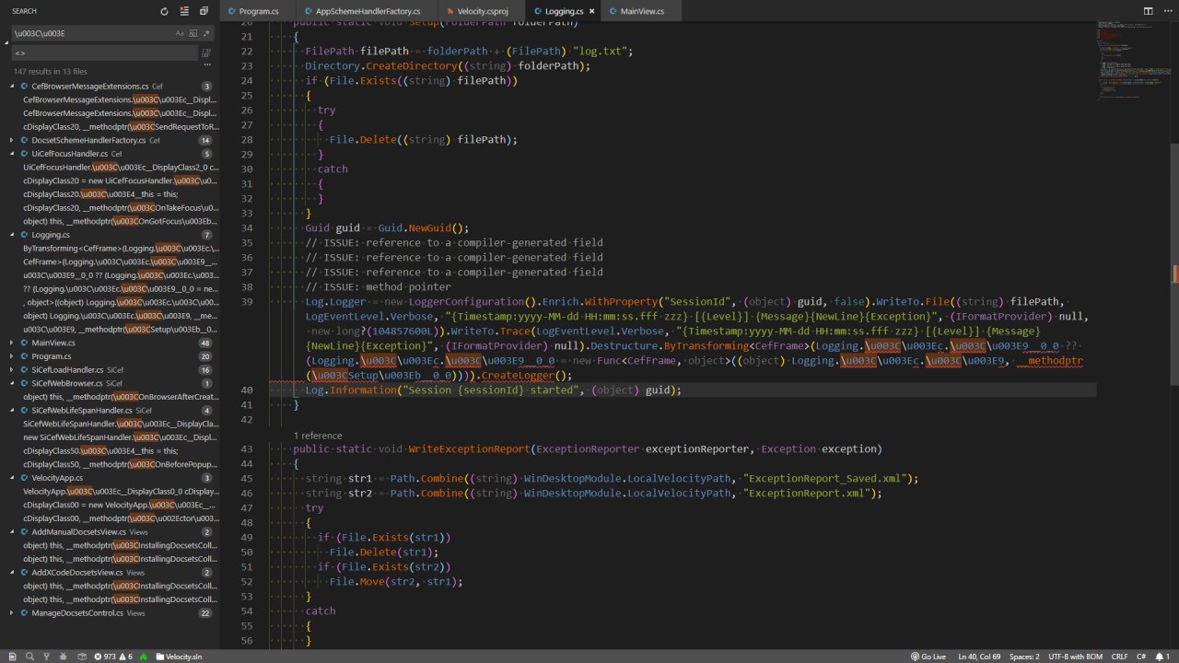1179x663 pixels.
Task: Split the editor to the right
Action: 1148,11
